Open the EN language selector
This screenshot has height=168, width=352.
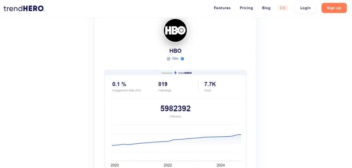pyautogui.click(x=283, y=8)
